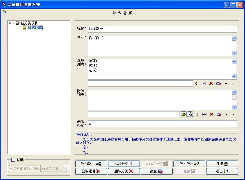Select the 新分类项目 tree label
245x180 pixels.
[29, 23]
